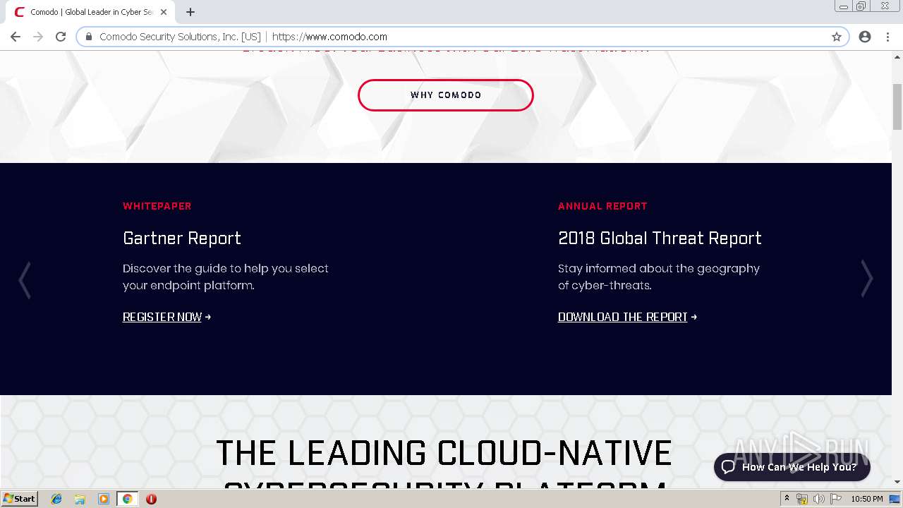Open a new browser tab
Image resolution: width=903 pixels, height=508 pixels.
coord(190,12)
